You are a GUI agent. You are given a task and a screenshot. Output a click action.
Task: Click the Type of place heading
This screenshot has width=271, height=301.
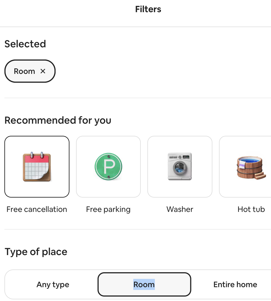(x=36, y=252)
